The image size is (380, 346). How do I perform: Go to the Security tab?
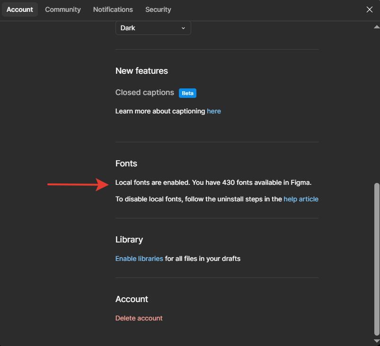158,9
